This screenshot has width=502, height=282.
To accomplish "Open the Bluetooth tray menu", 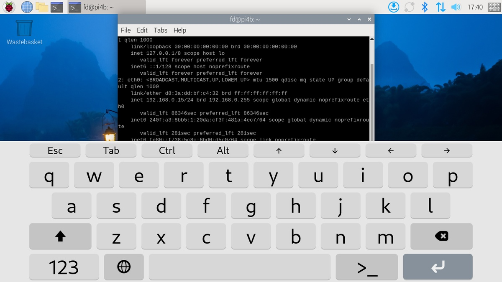I will point(425,7).
